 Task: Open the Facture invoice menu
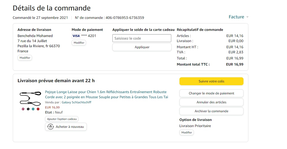click(236, 17)
